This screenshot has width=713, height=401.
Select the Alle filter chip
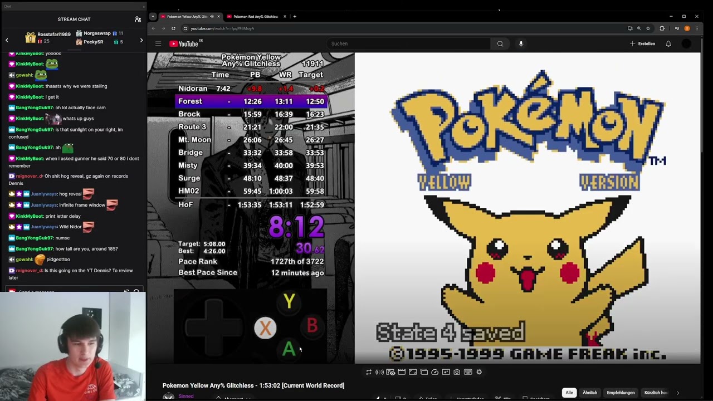tap(569, 393)
